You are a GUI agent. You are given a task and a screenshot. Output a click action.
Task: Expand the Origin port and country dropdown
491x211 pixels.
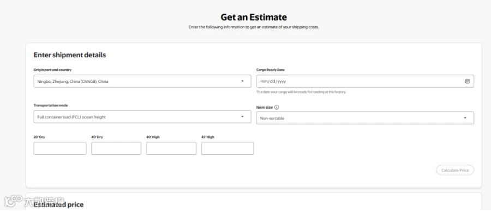point(142,81)
